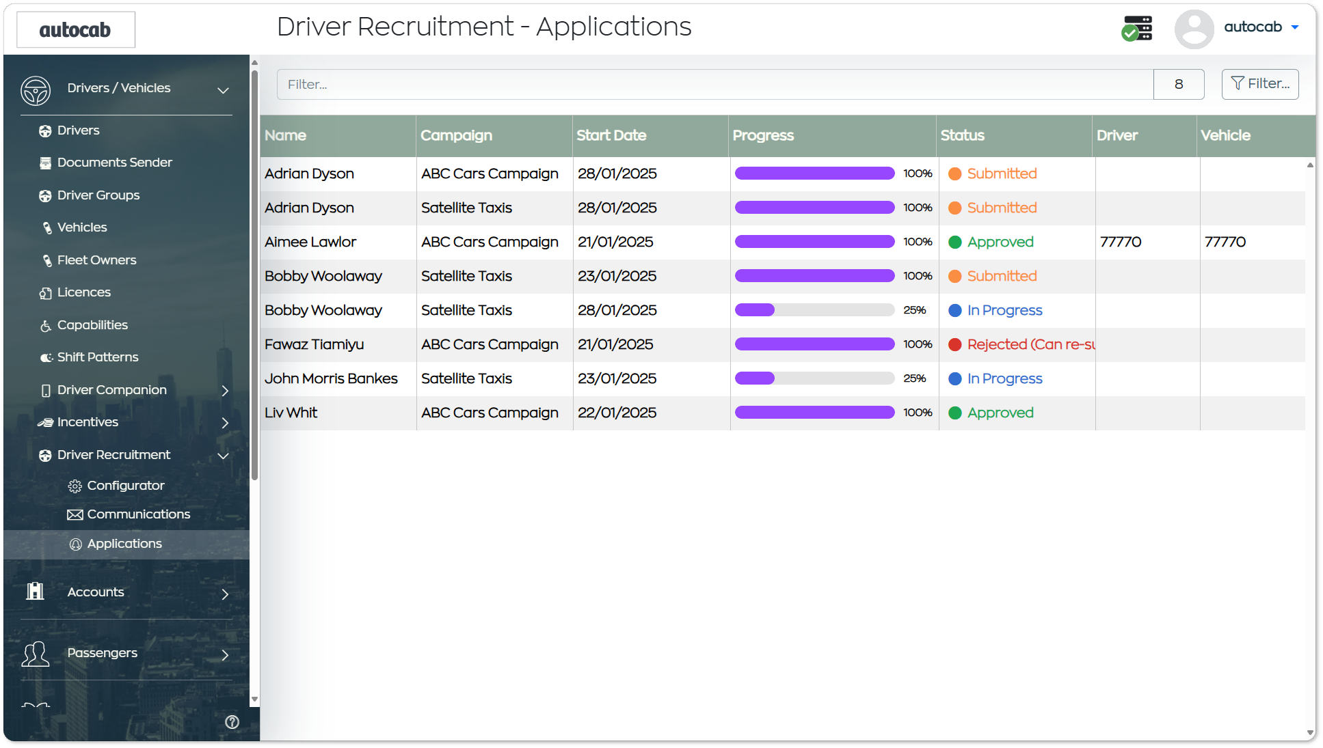This screenshot has width=1323, height=748.
Task: Click the Communications envelope icon
Action: click(x=75, y=515)
